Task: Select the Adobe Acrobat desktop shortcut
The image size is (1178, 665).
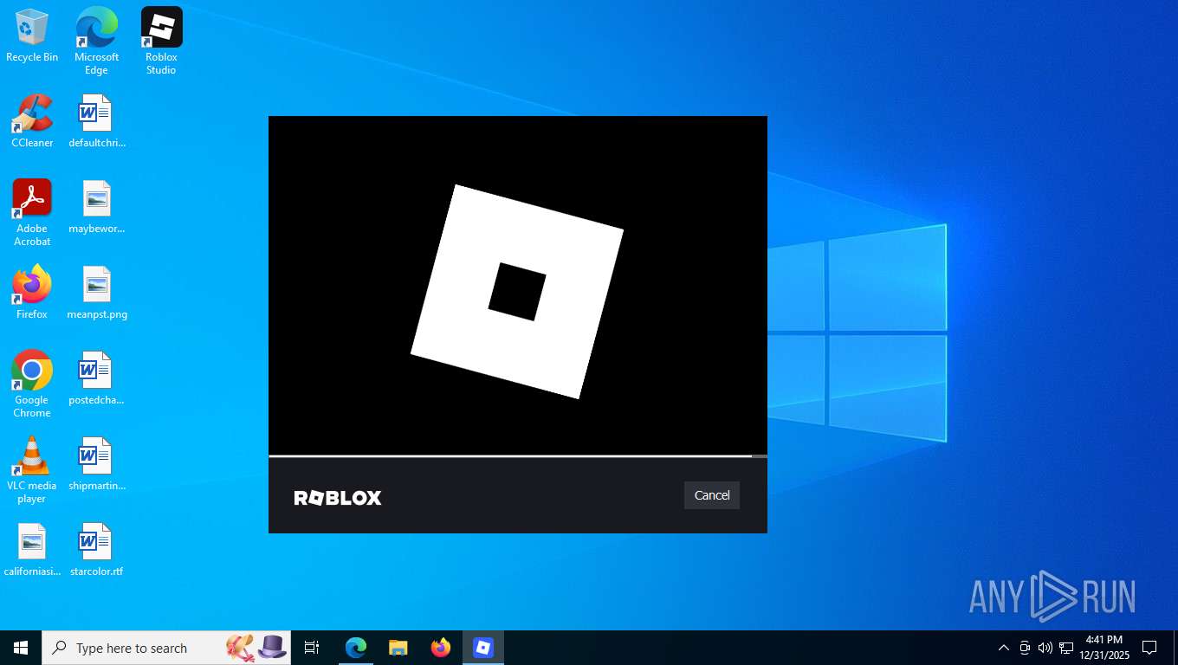Action: [32, 213]
